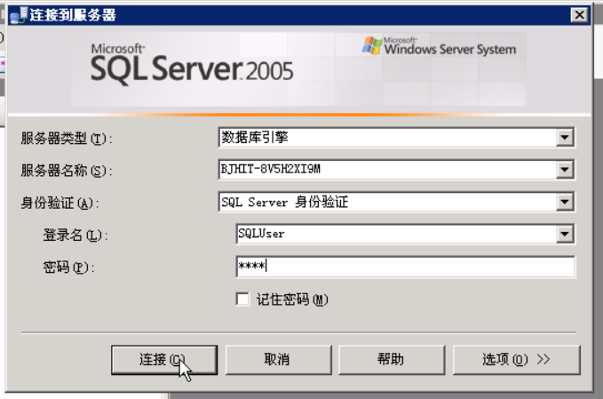
Task: Expand settings via 选项 (O) >> button
Action: coord(517,360)
